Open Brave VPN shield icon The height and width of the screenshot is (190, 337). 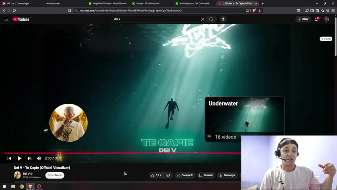pos(328,11)
